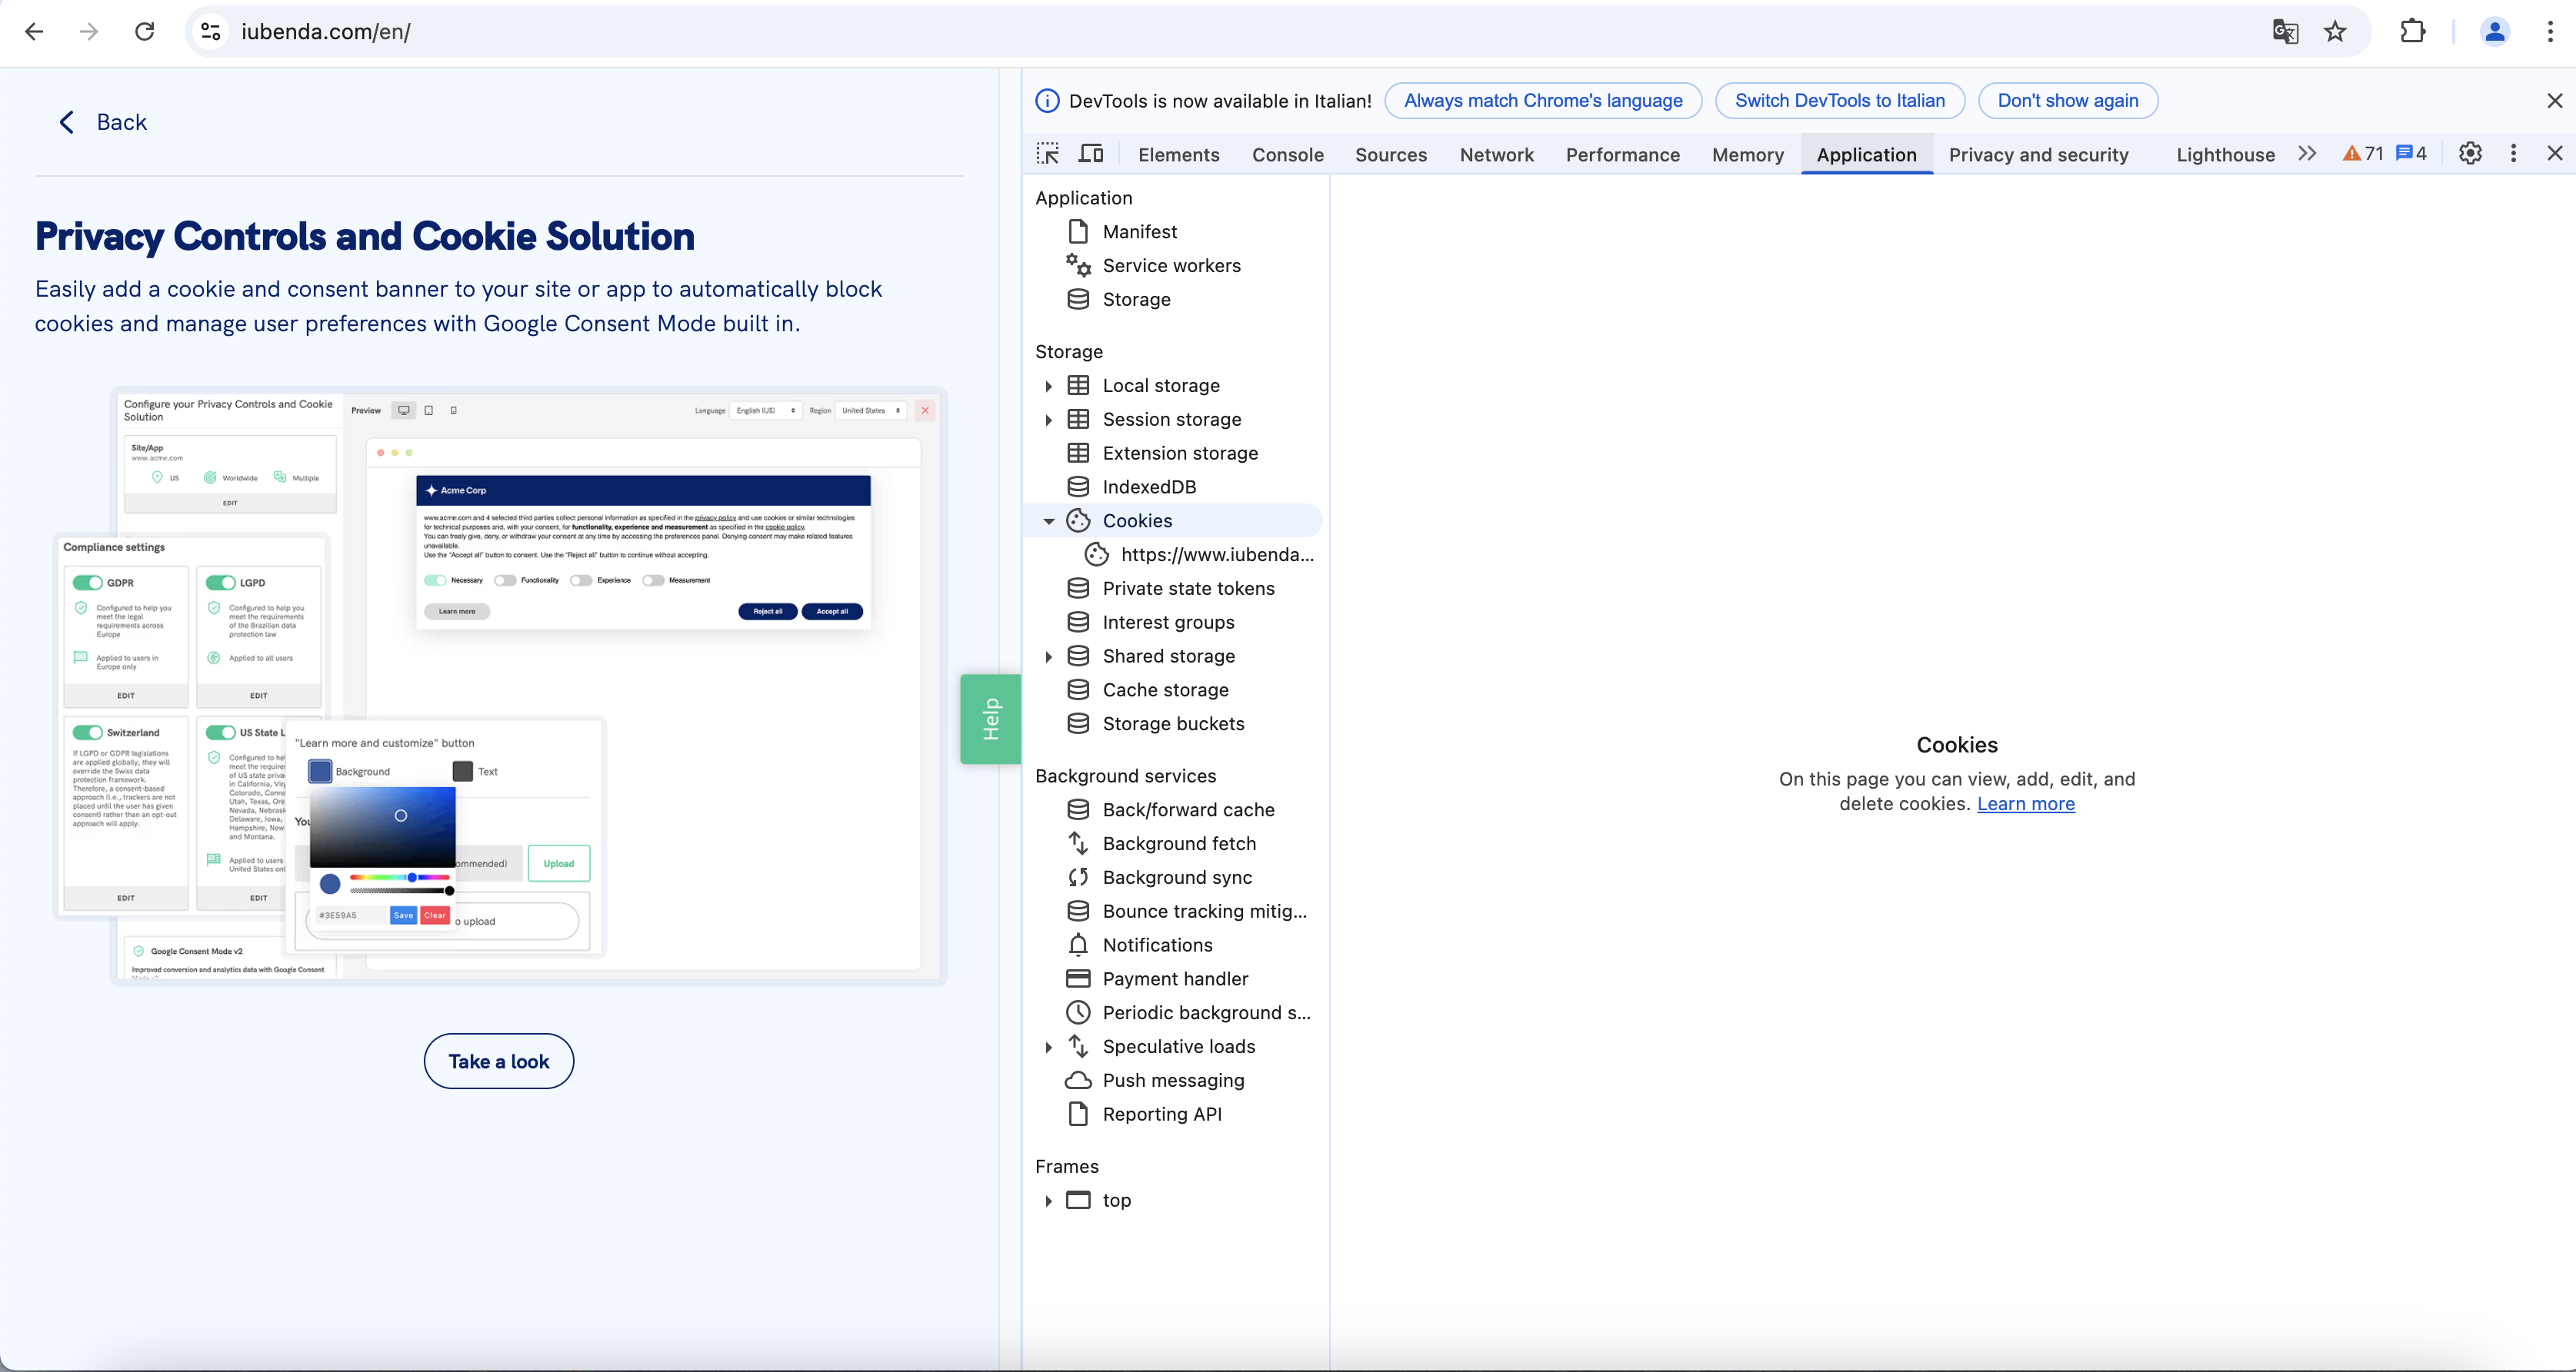
Task: Show more DevTools tabs chevron
Action: coord(2306,154)
